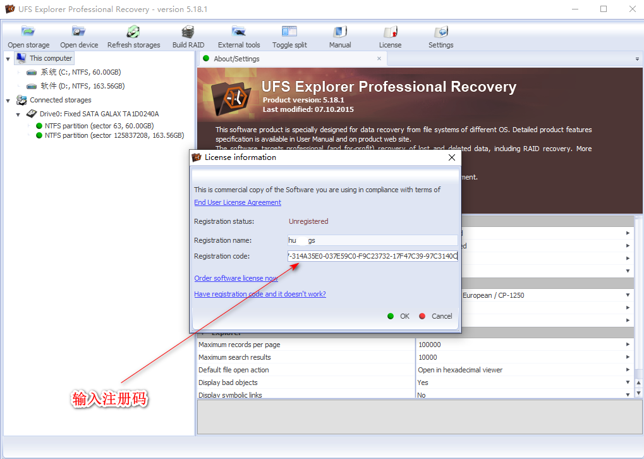Click the UFS Explorer folder logo
Image resolution: width=644 pixels, height=459 pixels.
click(231, 97)
